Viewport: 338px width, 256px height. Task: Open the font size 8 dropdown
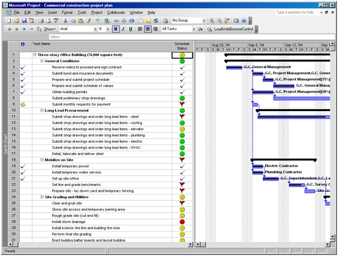(108, 29)
